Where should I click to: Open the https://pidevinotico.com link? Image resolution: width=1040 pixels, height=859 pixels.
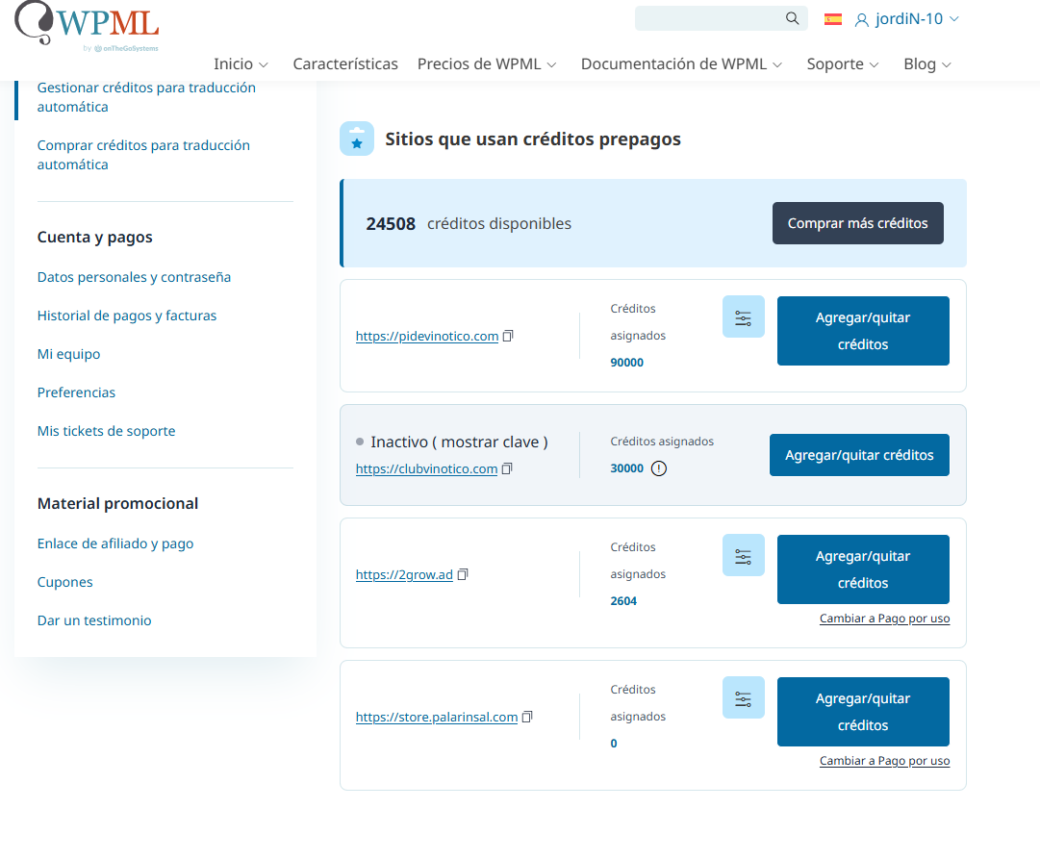pos(427,337)
